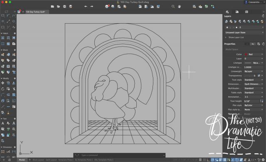Click the red color swatch in Properties
Viewport: 266px width, 162px height.
pyautogui.click(x=246, y=54)
